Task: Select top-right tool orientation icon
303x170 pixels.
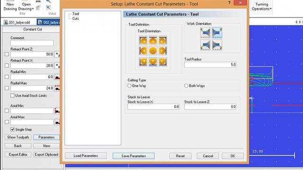Action: pos(162,41)
